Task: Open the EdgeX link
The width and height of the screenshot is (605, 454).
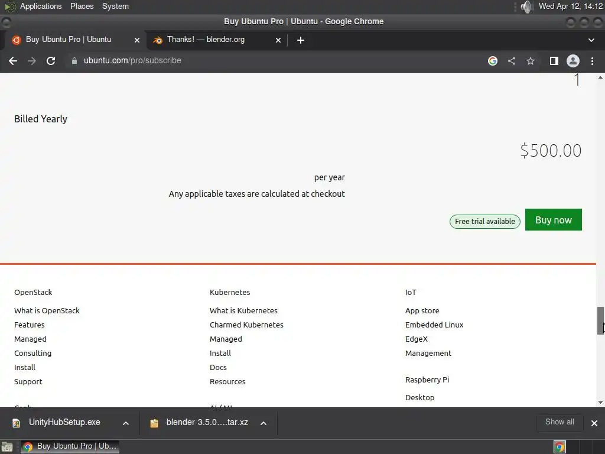Action: point(417,339)
